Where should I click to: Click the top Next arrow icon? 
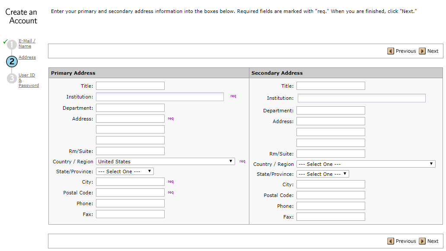click(x=422, y=51)
